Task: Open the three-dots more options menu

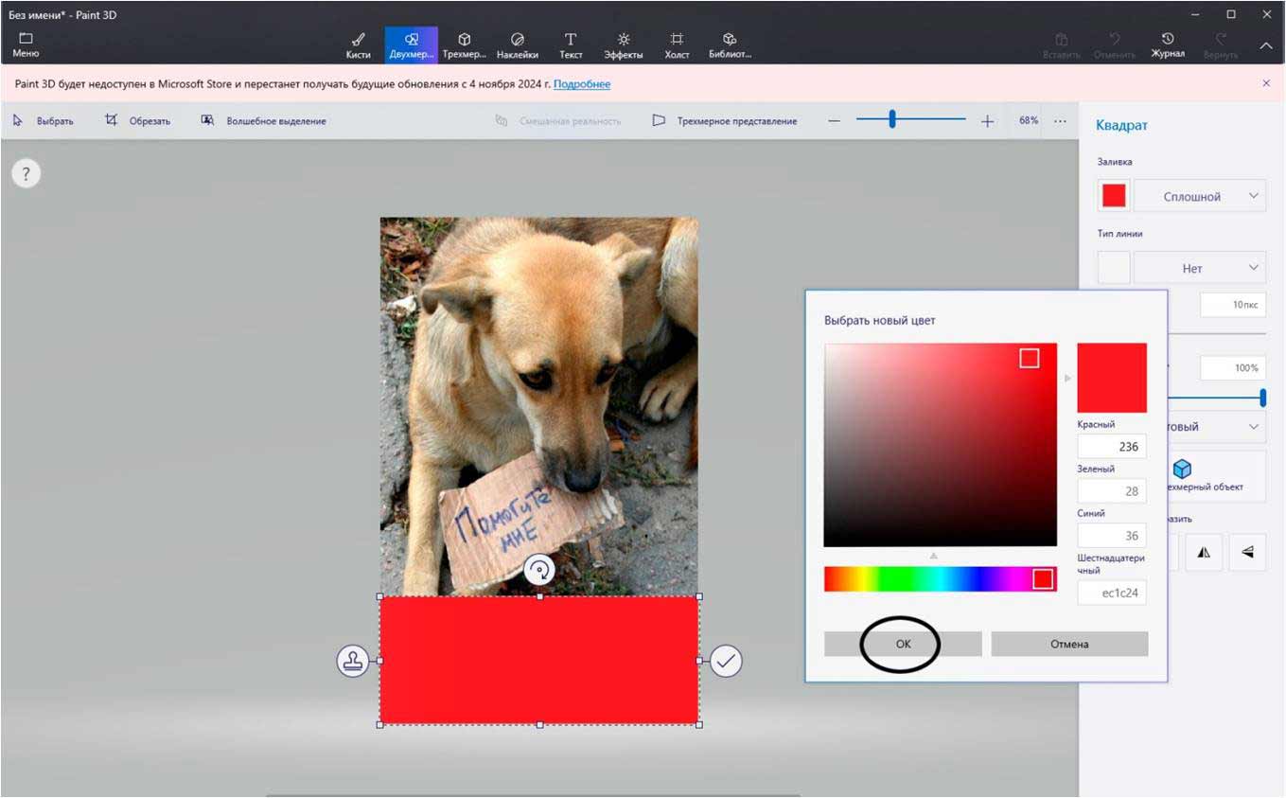Action: tap(1060, 121)
